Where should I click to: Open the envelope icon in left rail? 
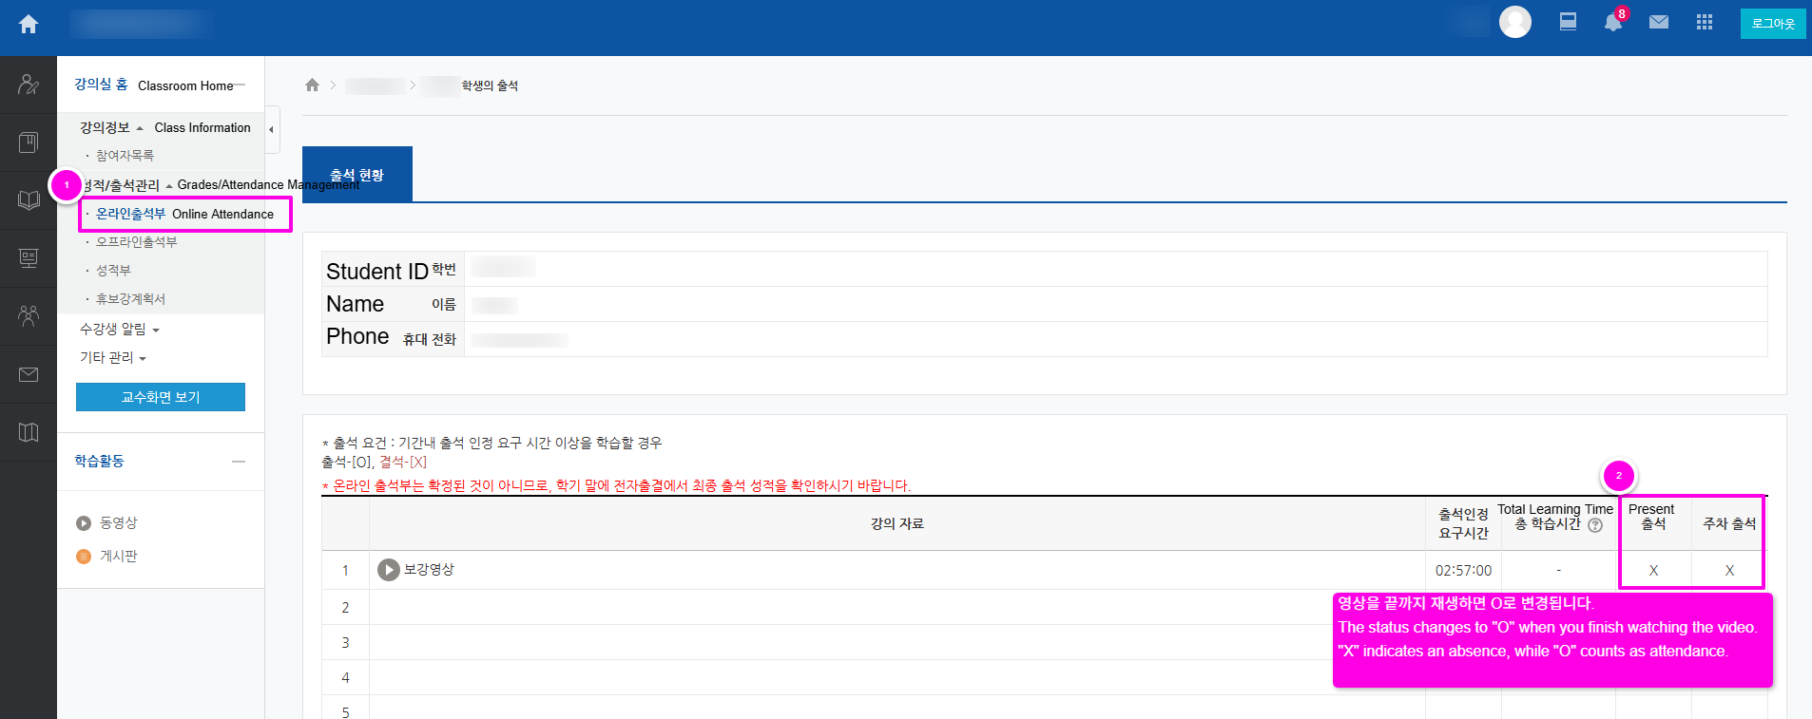tap(29, 374)
